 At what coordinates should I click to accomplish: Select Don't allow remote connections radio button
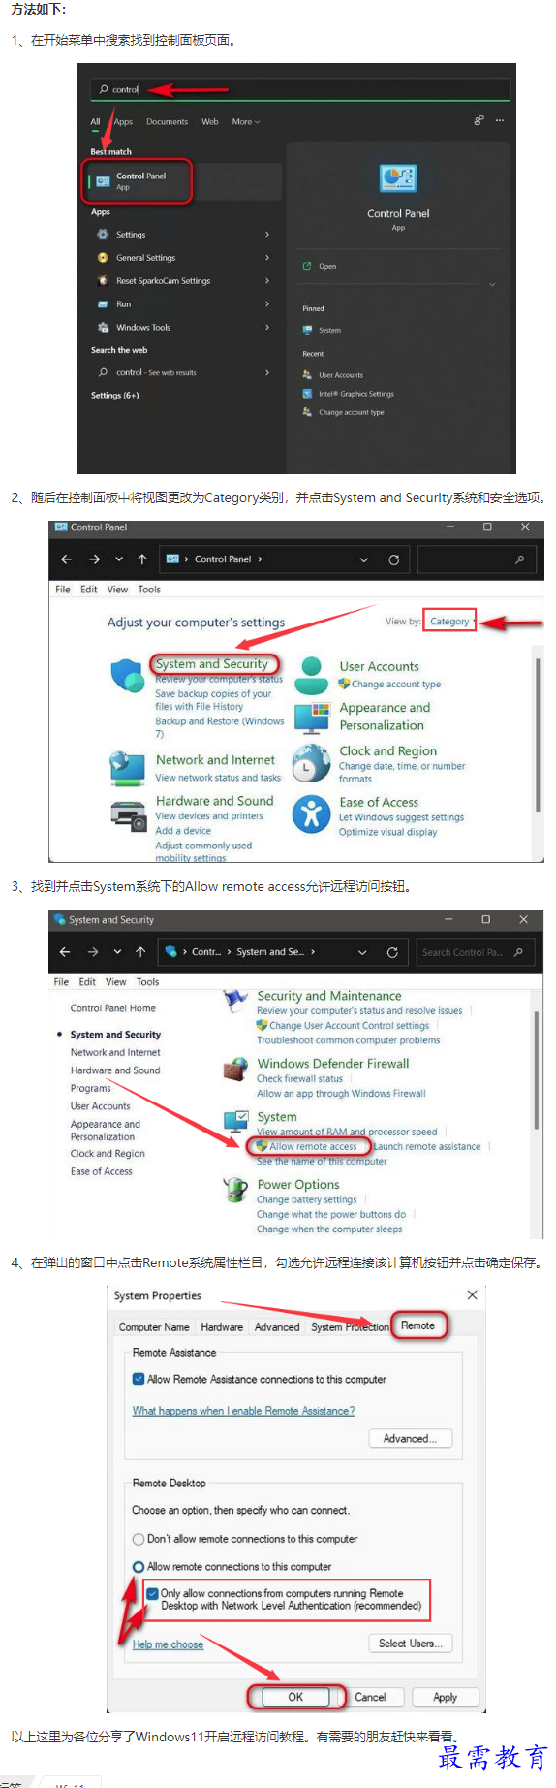139,1539
